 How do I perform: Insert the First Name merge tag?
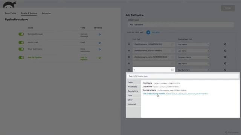161,83
